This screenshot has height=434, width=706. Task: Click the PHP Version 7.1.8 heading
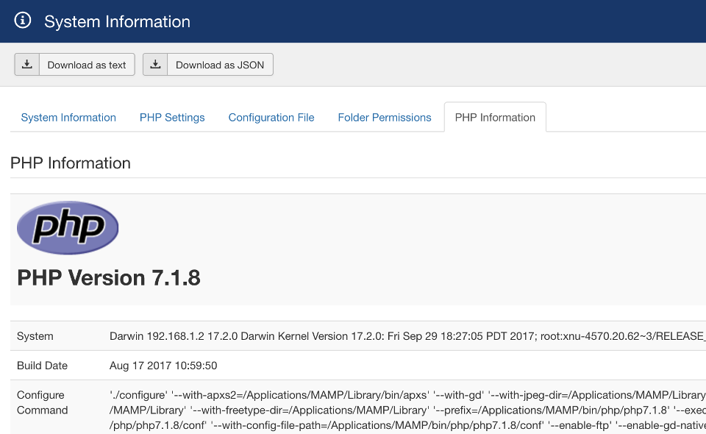(x=109, y=278)
